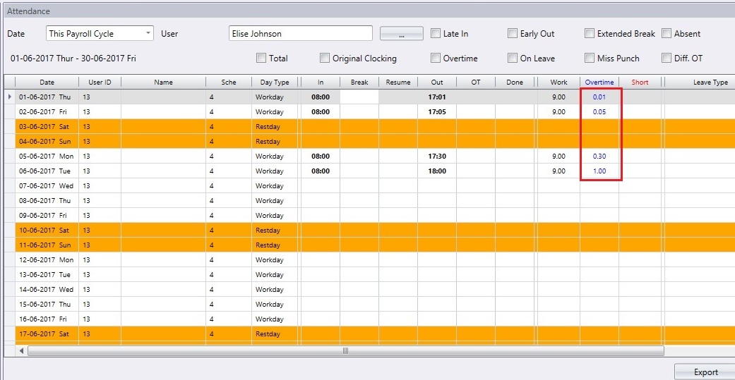
Task: Click overtime value 0.30
Action: click(599, 157)
